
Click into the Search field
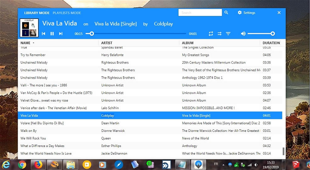[x=200, y=13]
